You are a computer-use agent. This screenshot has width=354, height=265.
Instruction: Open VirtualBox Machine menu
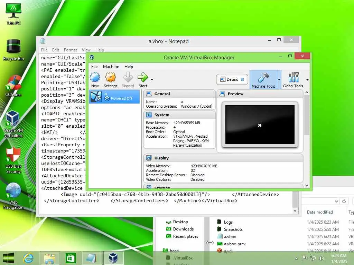(x=111, y=67)
